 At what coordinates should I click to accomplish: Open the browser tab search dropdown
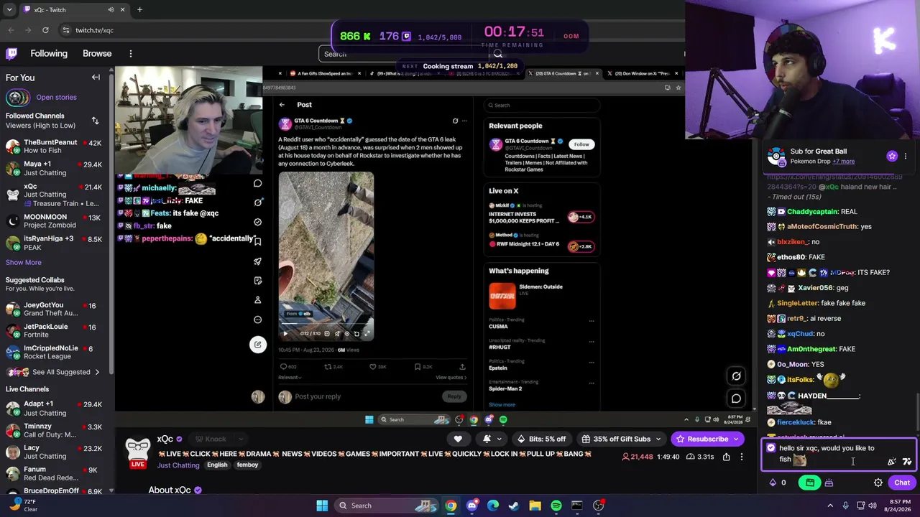coord(11,10)
